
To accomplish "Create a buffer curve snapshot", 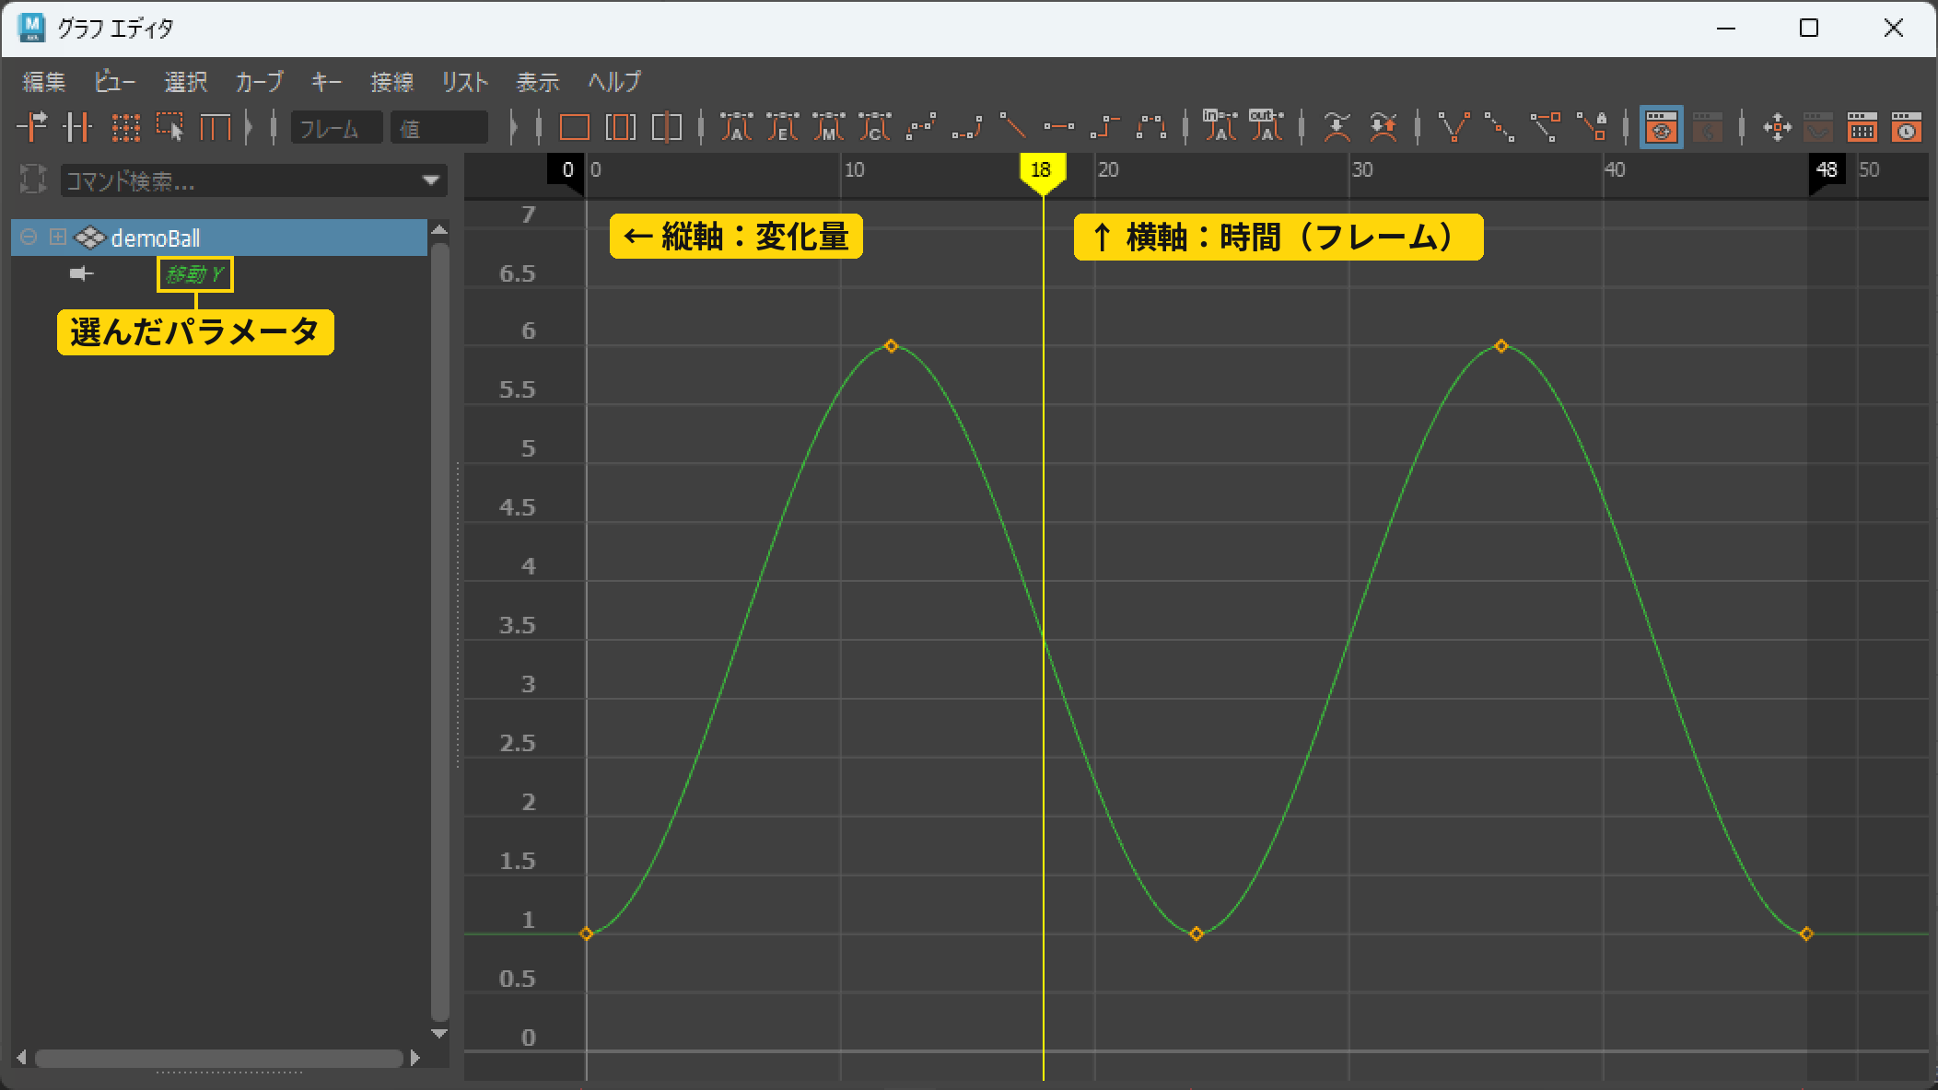I will [x=1337, y=127].
